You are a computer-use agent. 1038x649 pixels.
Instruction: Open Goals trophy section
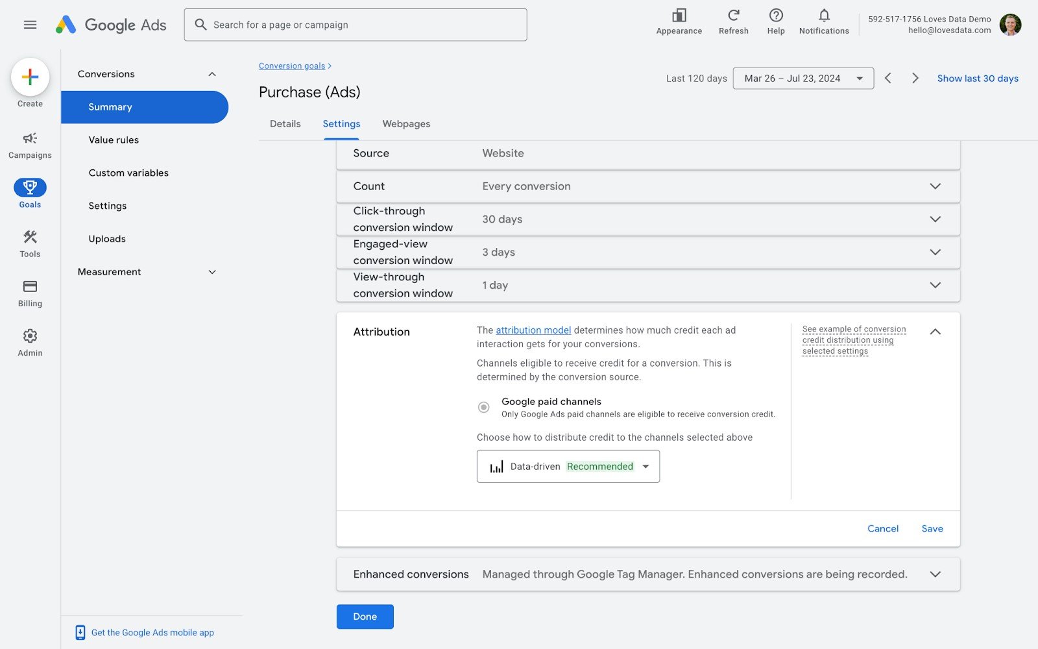tap(30, 193)
